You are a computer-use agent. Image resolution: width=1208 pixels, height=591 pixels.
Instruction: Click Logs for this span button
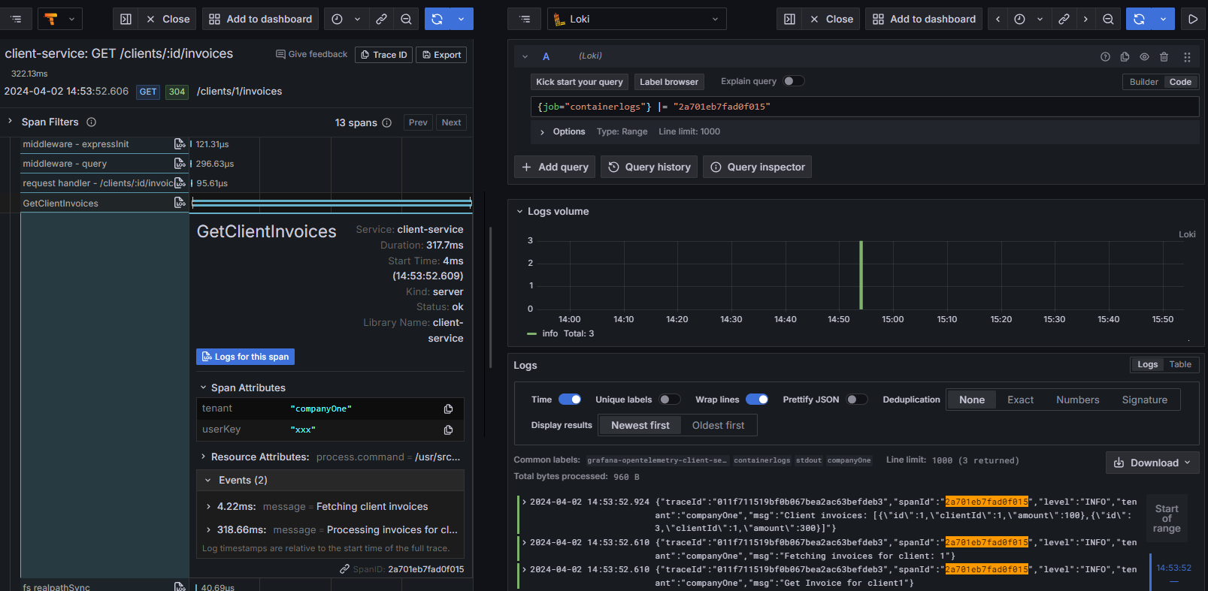click(245, 357)
